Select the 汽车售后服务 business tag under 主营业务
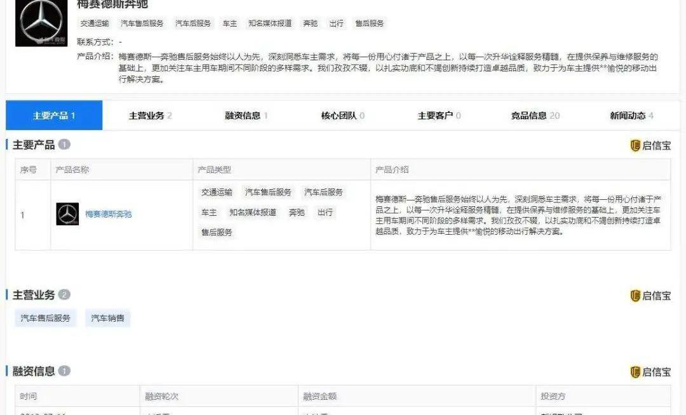The width and height of the screenshot is (686, 415). (x=46, y=318)
